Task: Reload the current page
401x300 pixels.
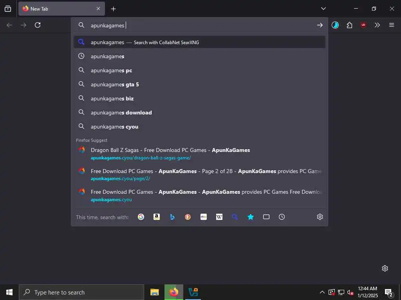Action: click(x=38, y=25)
